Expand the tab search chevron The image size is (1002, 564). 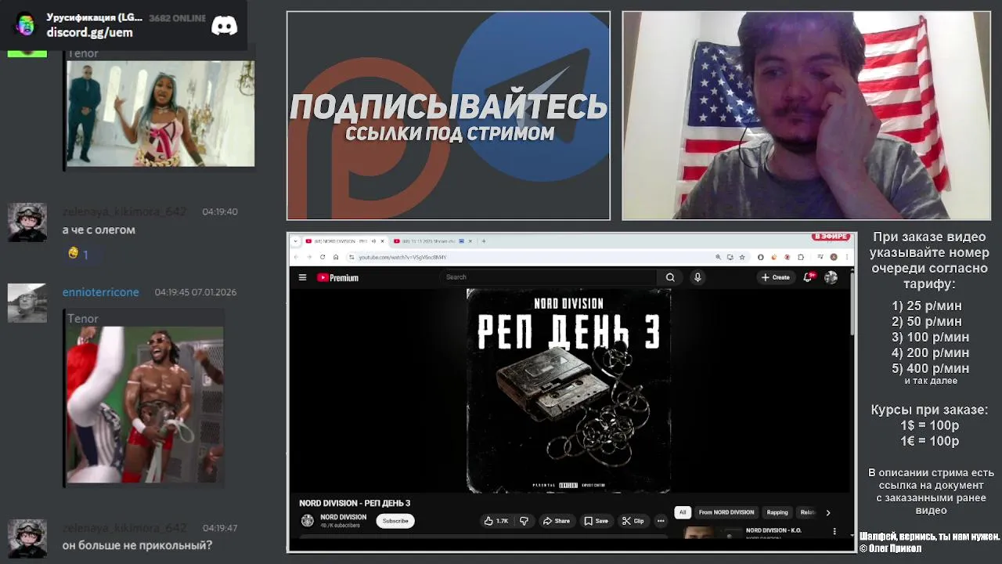click(x=295, y=241)
